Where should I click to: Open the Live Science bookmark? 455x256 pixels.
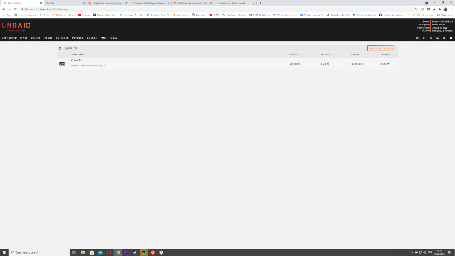181,15
